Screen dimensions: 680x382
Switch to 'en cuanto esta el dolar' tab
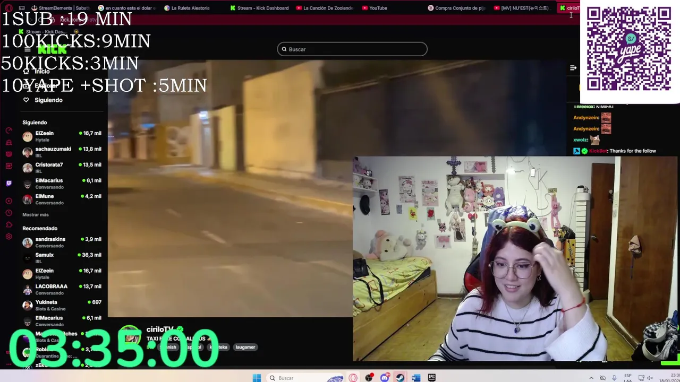(127, 8)
